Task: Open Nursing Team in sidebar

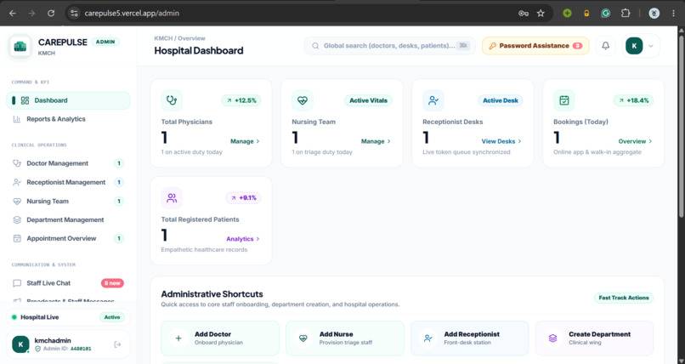Action: (68, 201)
